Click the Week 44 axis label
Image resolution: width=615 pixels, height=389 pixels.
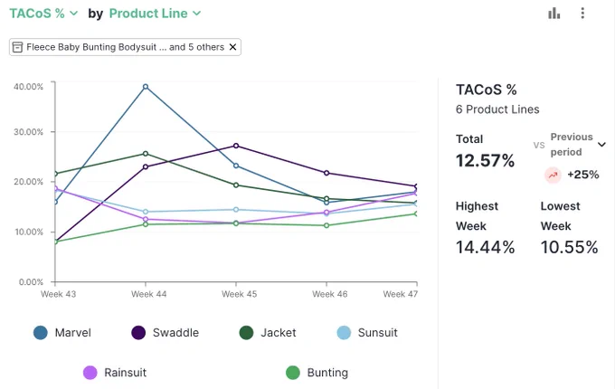tap(148, 294)
